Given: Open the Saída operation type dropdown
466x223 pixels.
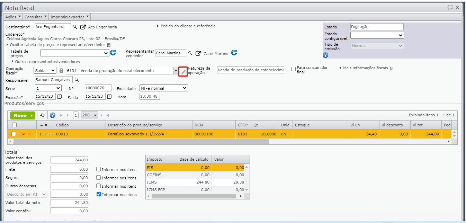Looking at the screenshot, I should point(45,70).
